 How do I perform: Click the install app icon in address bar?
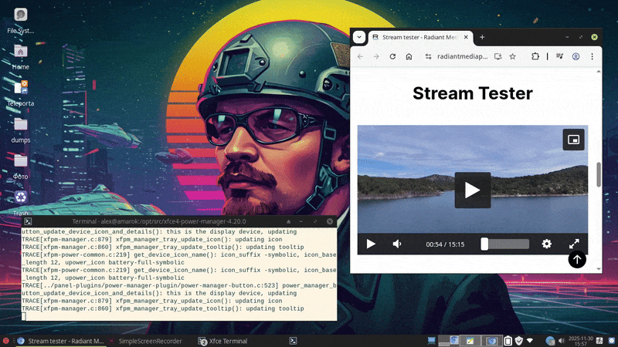[497, 56]
